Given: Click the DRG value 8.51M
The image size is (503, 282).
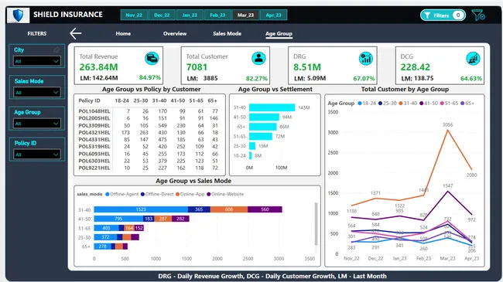Looking at the screenshot, I should pos(307,67).
